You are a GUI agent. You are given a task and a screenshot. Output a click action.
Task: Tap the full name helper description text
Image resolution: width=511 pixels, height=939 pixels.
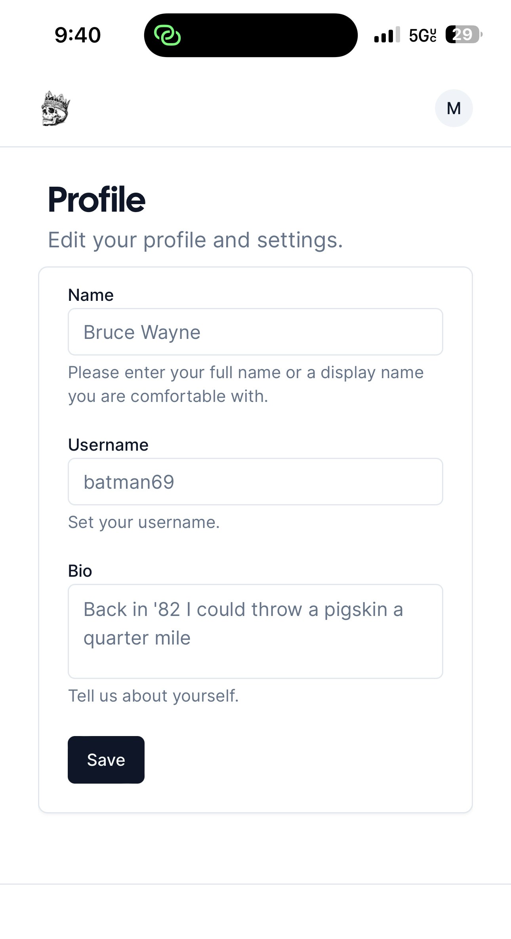pos(246,384)
